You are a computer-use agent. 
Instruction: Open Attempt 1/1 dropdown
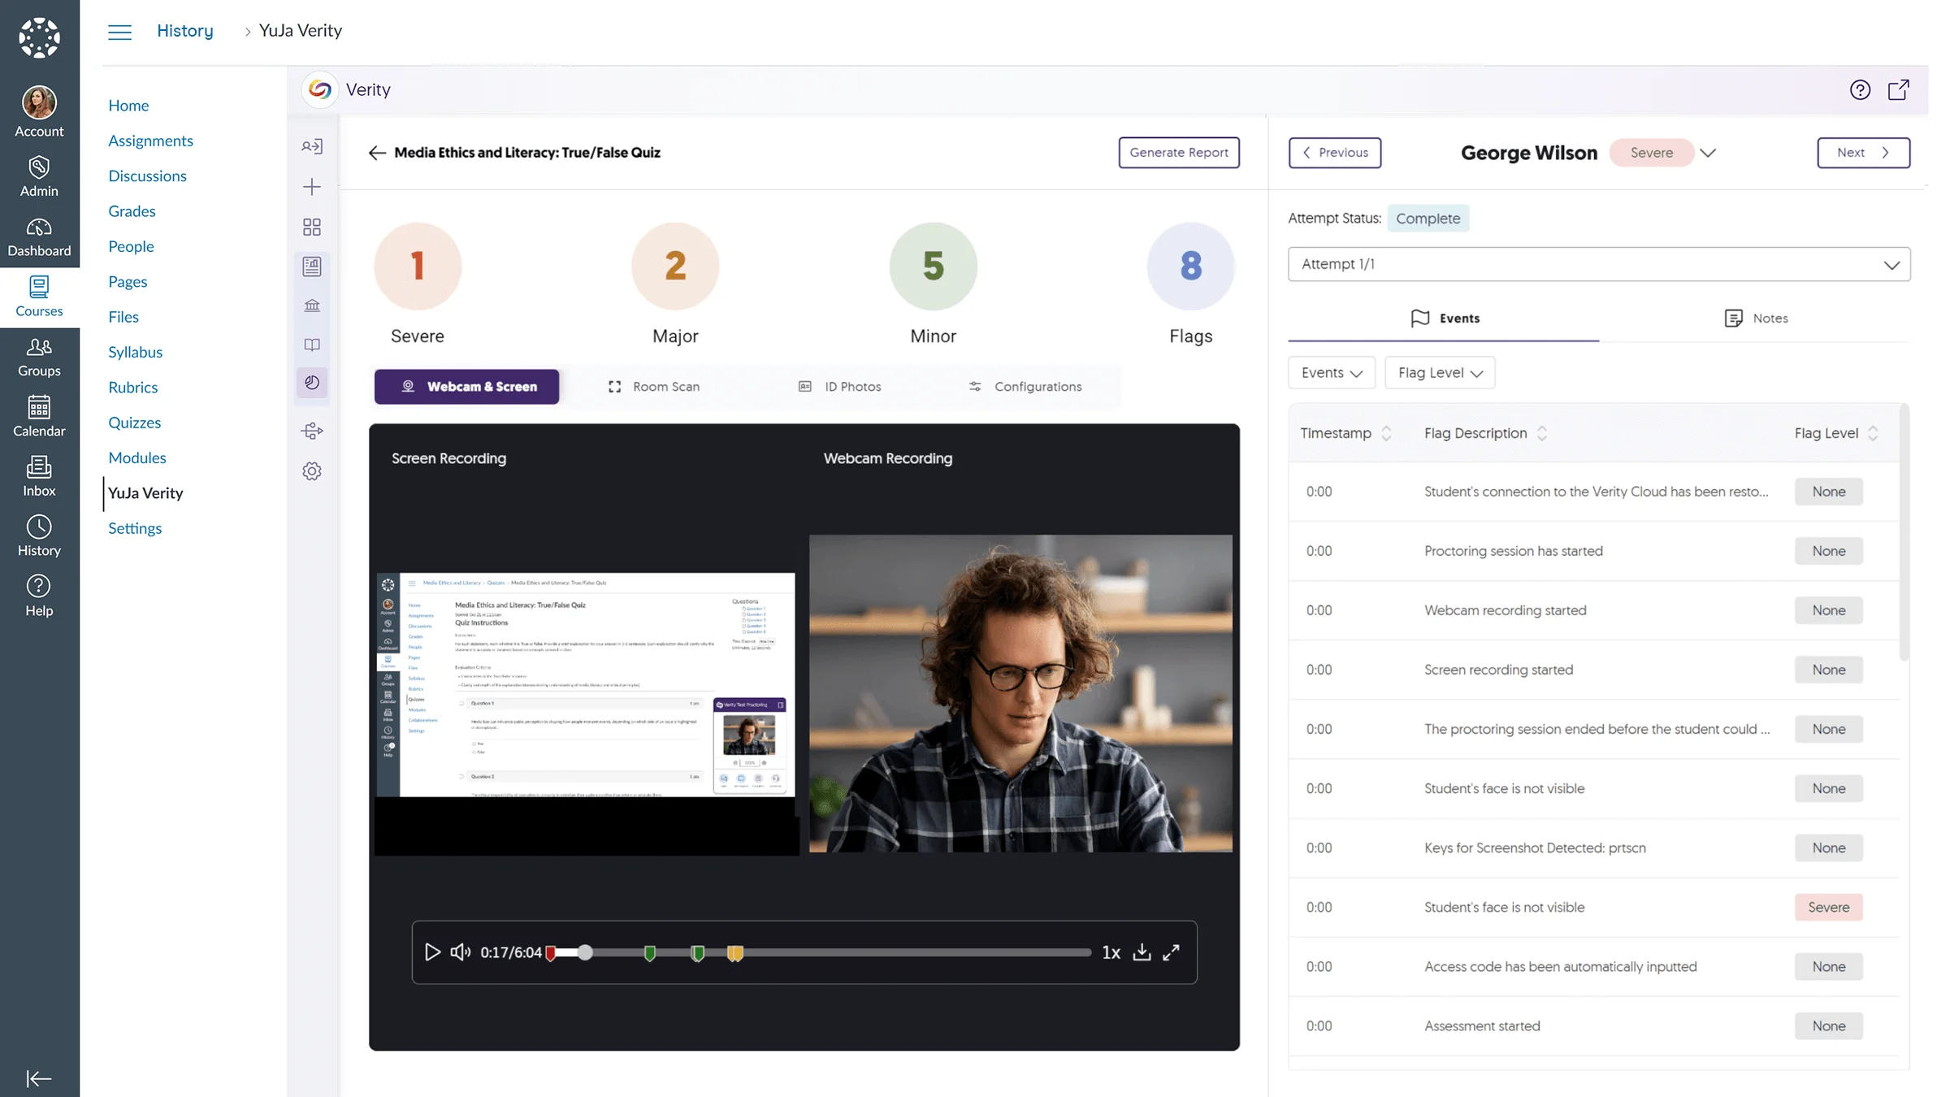(x=1599, y=264)
